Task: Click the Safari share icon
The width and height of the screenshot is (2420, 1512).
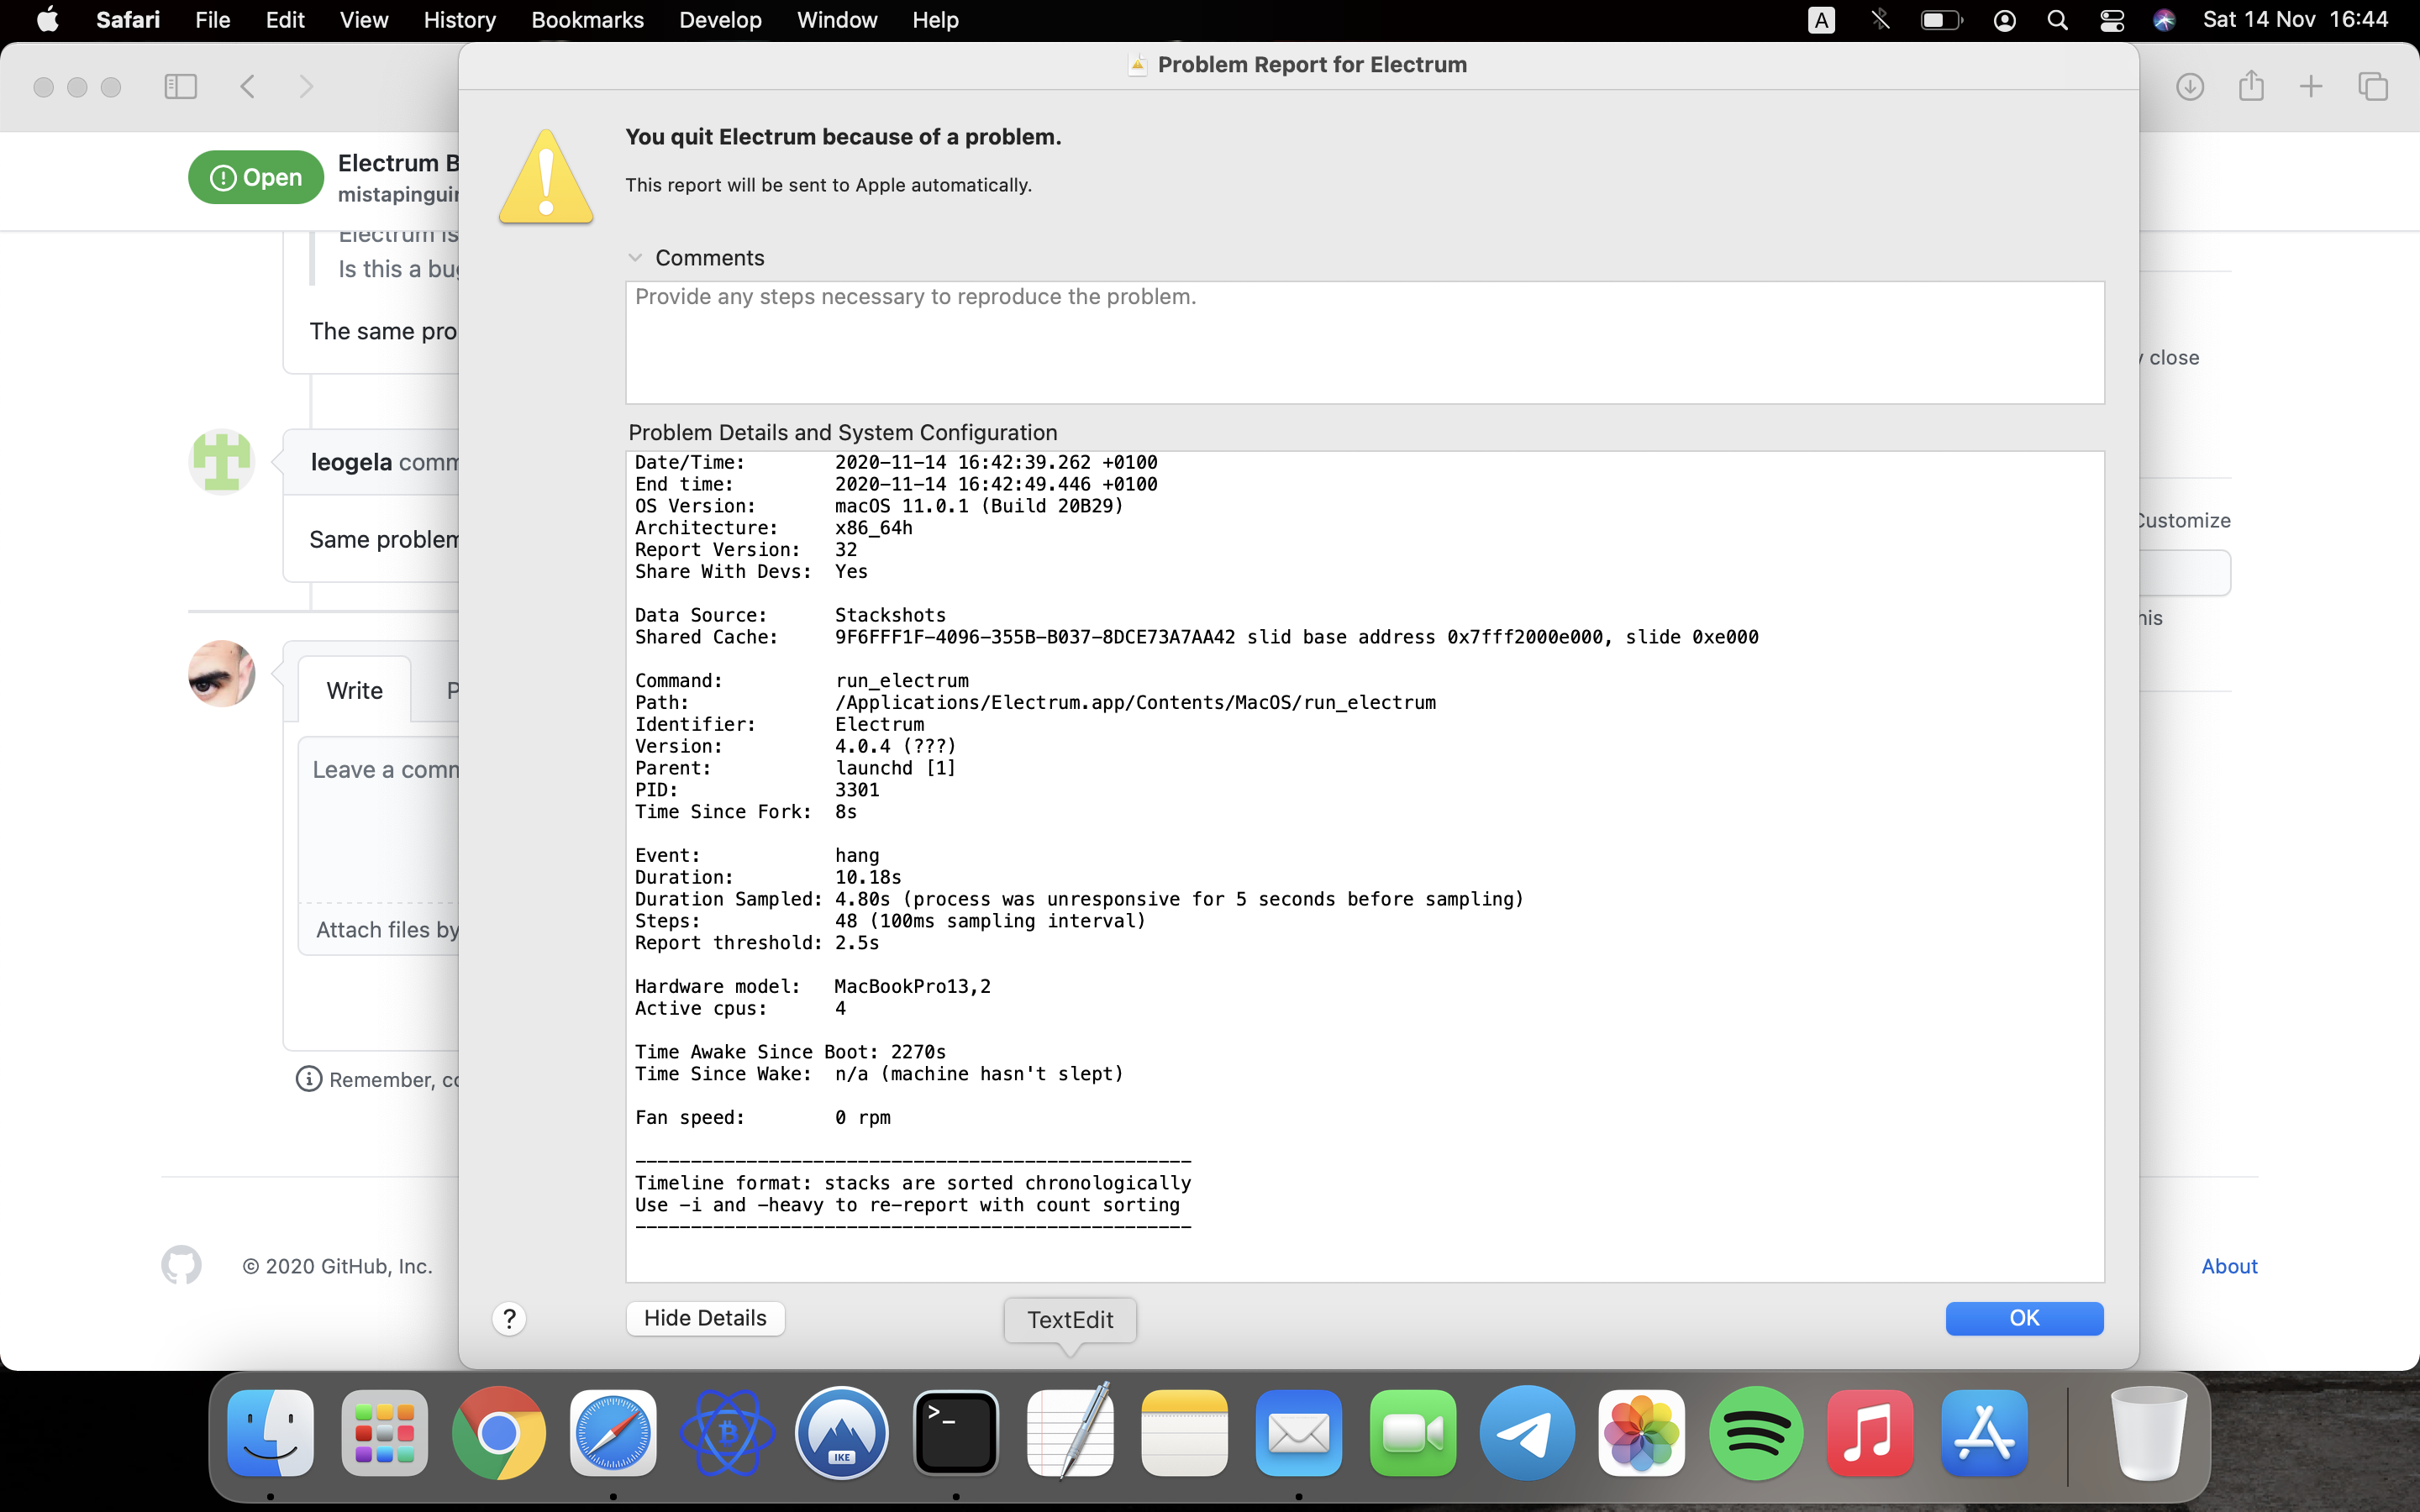Action: click(2251, 86)
